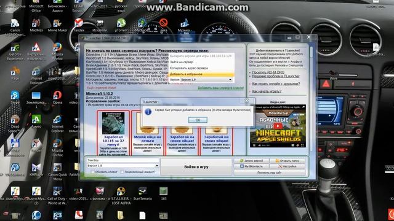Select the Dead Space game shortcut

pos(15,124)
